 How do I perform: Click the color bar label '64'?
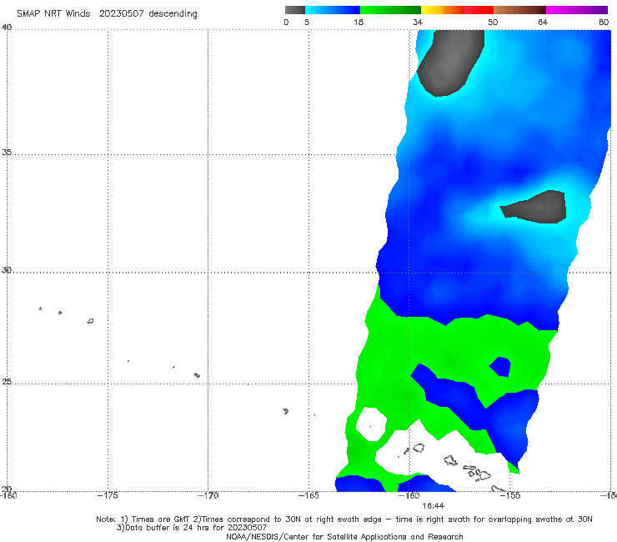(543, 22)
